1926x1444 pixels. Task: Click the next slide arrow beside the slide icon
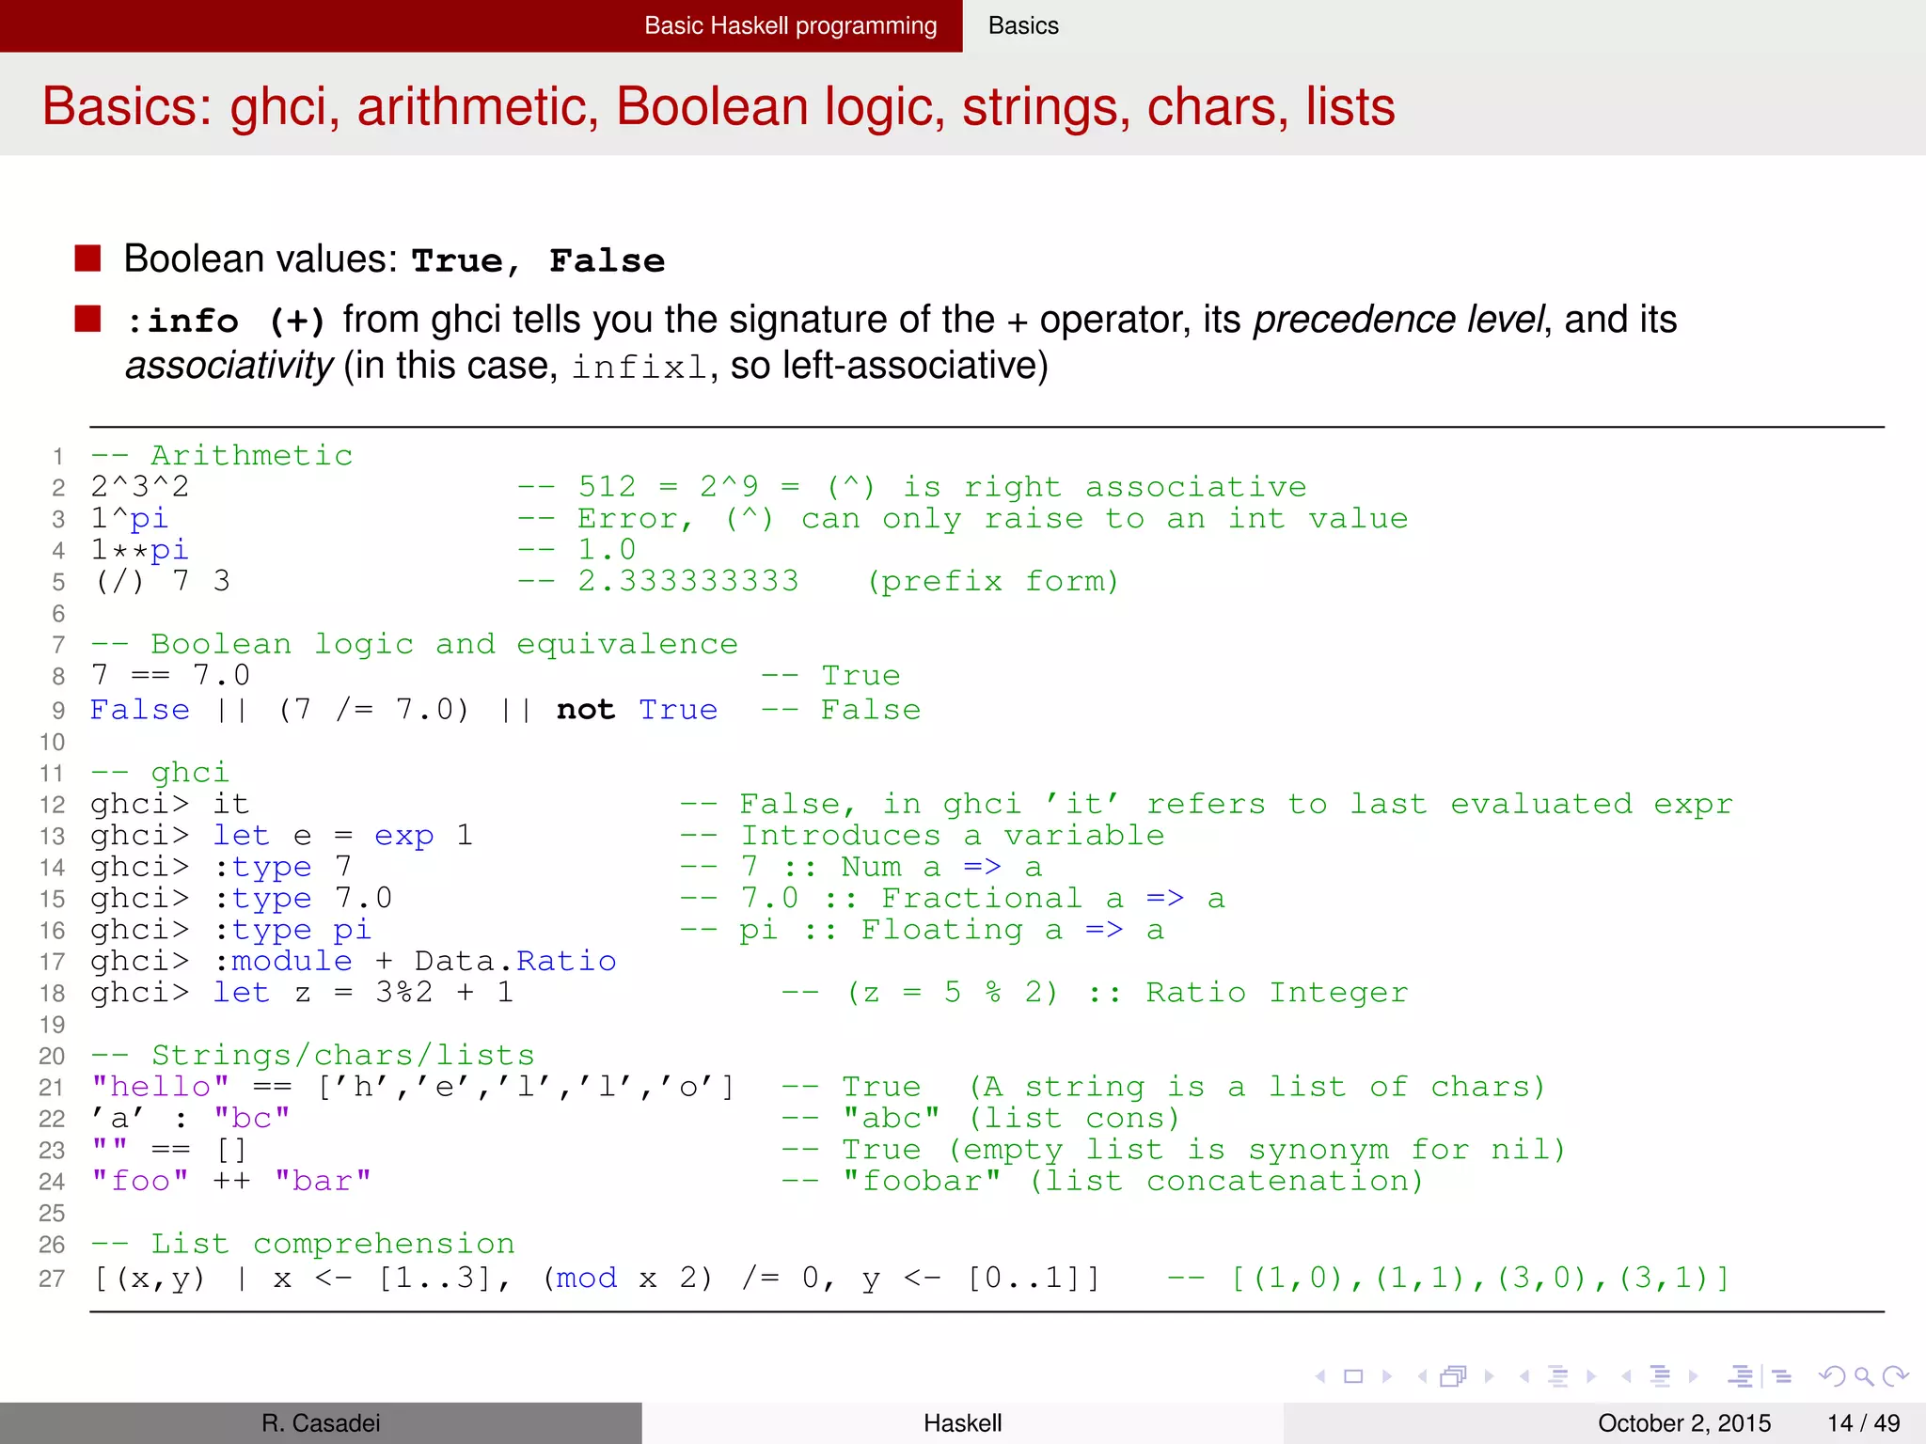[x=1387, y=1376]
